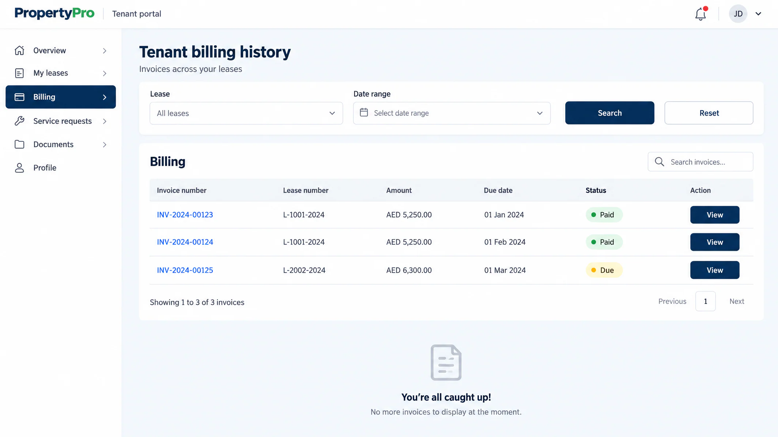Click the Amount column header
Viewport: 778px width, 437px height.
tap(399, 190)
